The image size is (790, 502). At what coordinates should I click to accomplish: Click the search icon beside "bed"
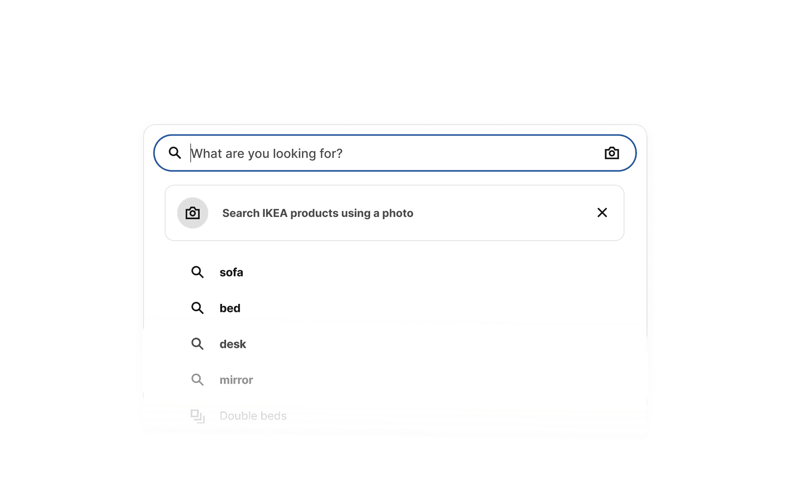point(197,308)
